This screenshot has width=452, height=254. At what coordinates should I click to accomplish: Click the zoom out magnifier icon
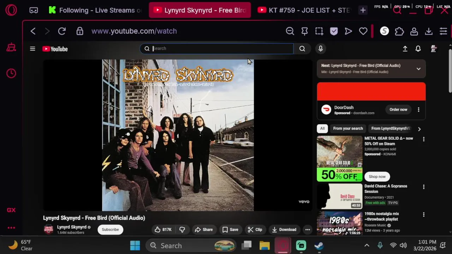click(290, 31)
